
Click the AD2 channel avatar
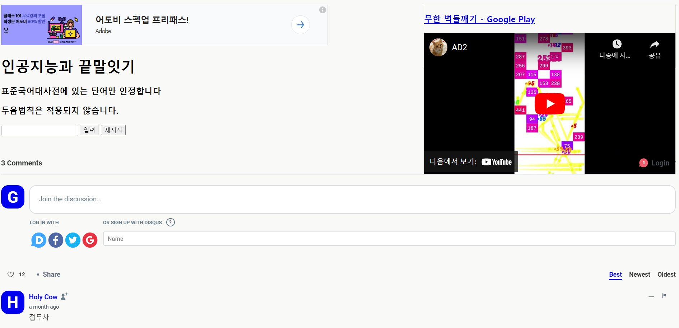[438, 47]
